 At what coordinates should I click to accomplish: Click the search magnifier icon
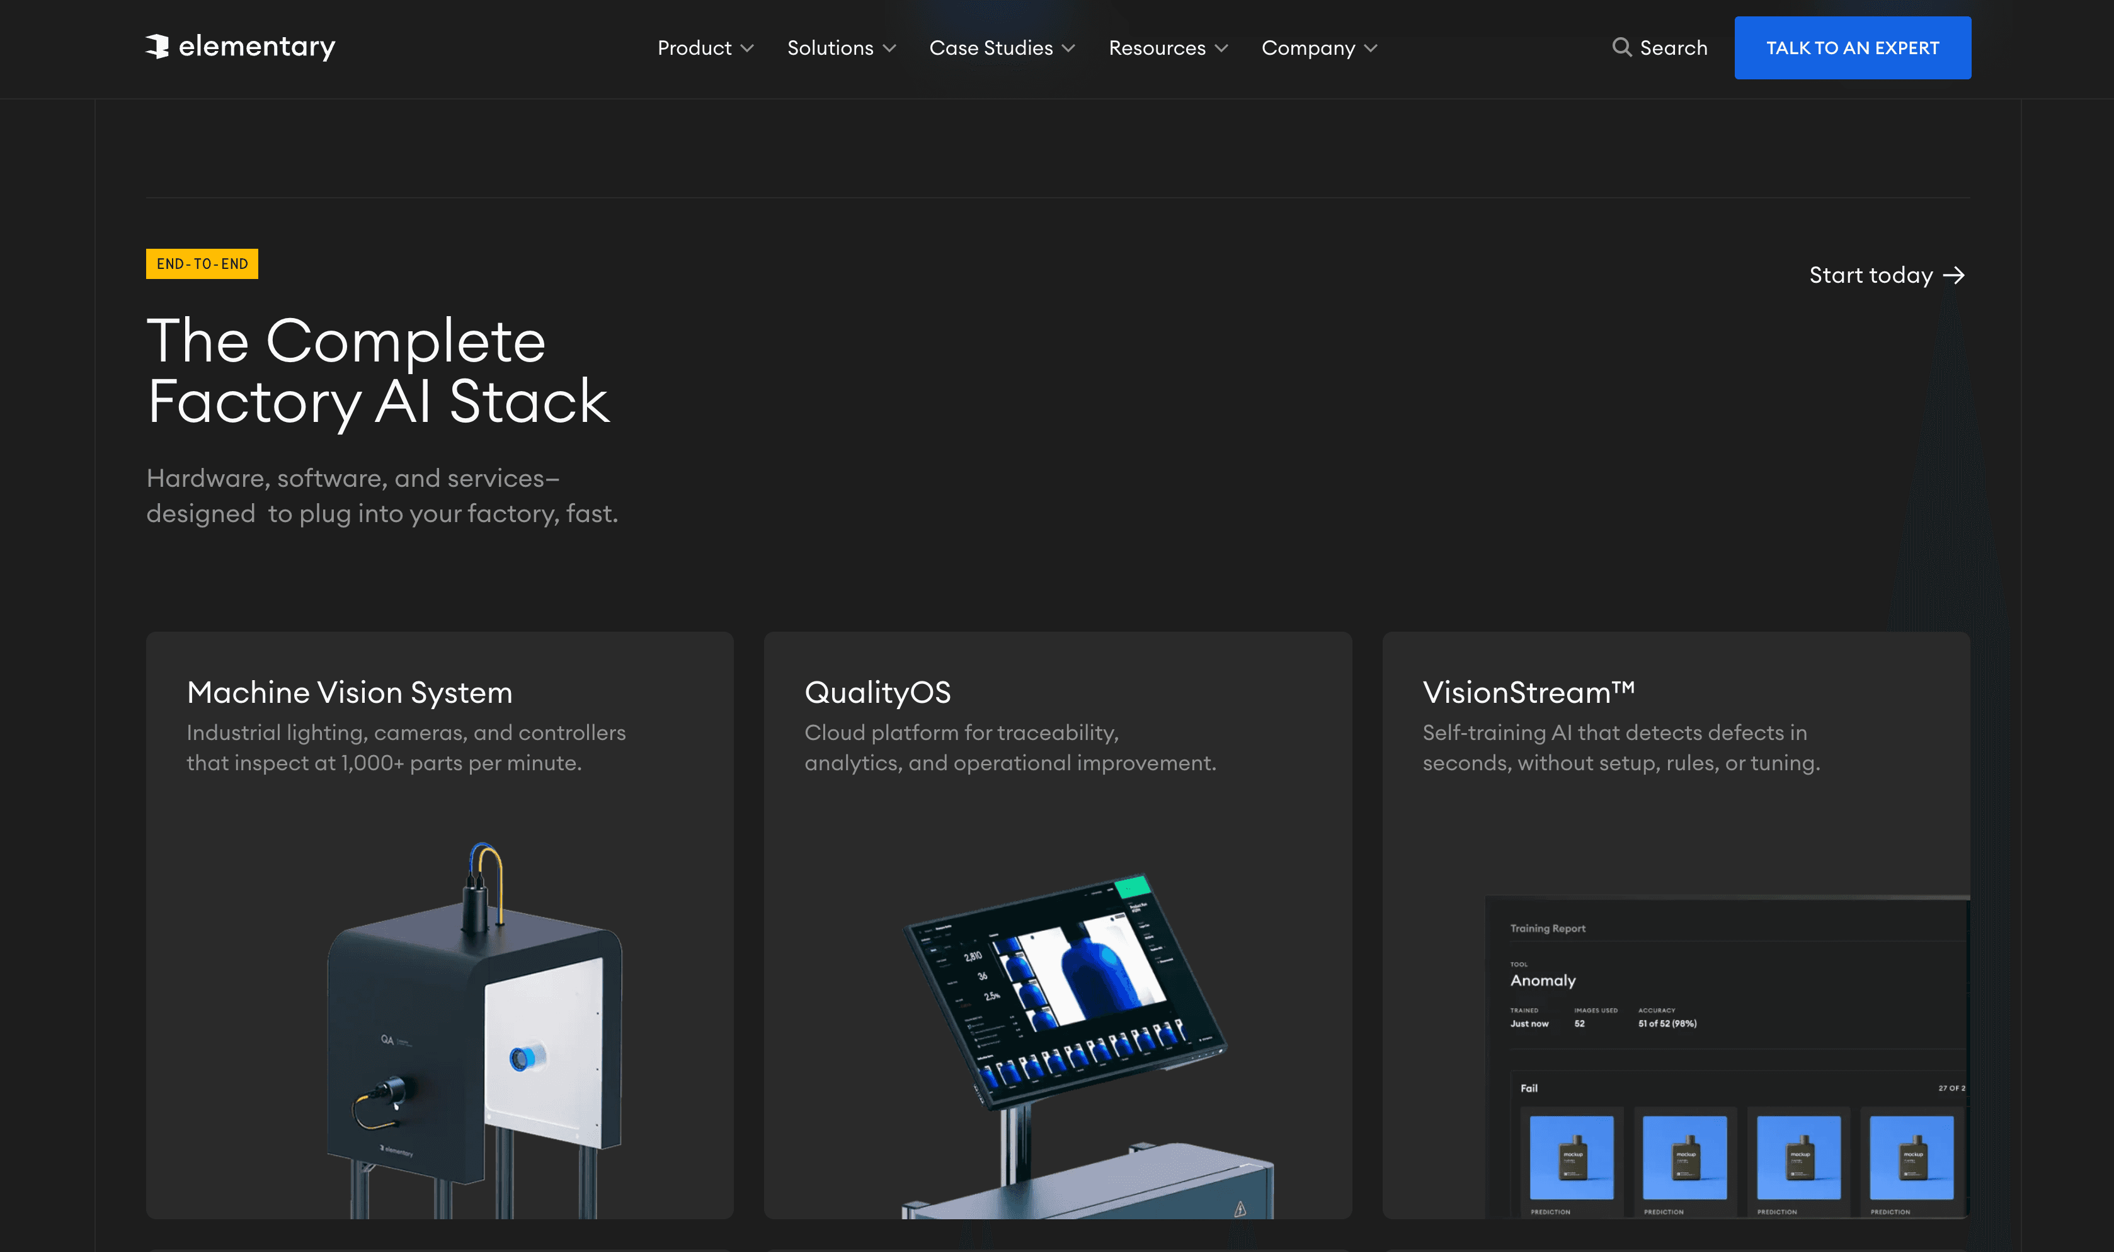[1621, 47]
